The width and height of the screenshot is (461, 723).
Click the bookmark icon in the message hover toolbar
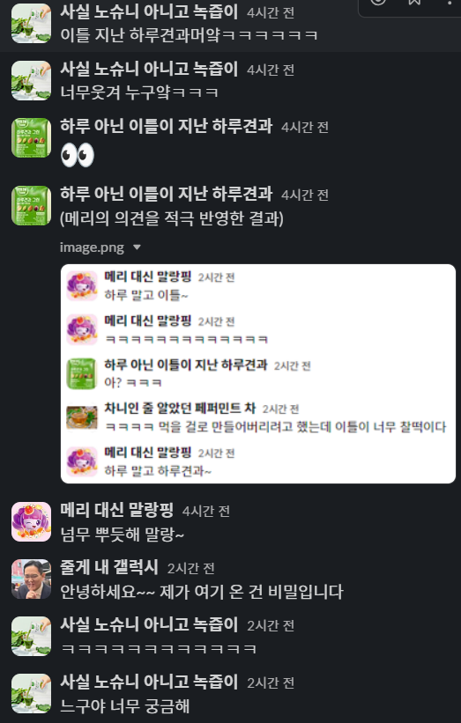click(414, 2)
